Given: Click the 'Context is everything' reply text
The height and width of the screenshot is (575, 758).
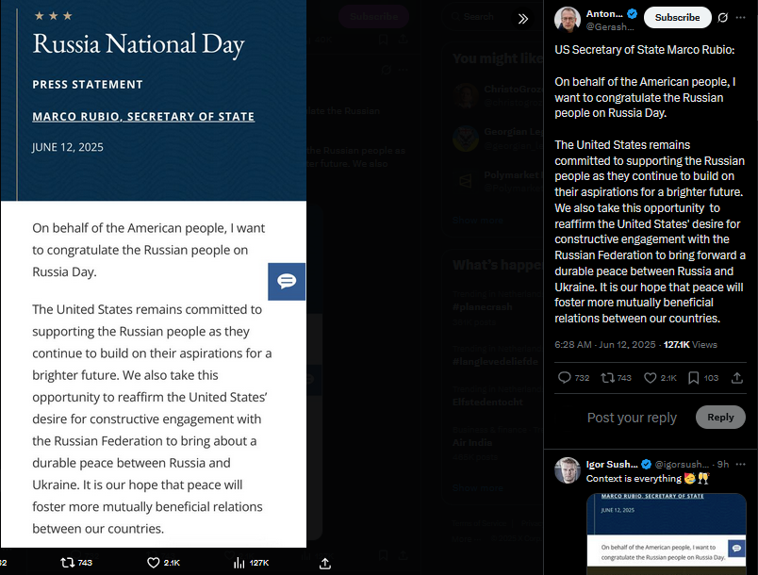Looking at the screenshot, I should [x=634, y=478].
